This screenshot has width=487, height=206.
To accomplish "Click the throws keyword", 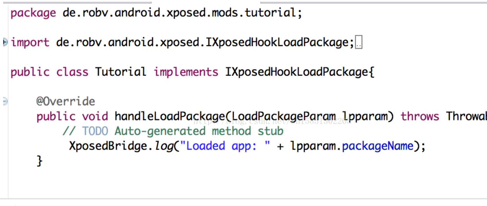I will pyautogui.click(x=420, y=116).
